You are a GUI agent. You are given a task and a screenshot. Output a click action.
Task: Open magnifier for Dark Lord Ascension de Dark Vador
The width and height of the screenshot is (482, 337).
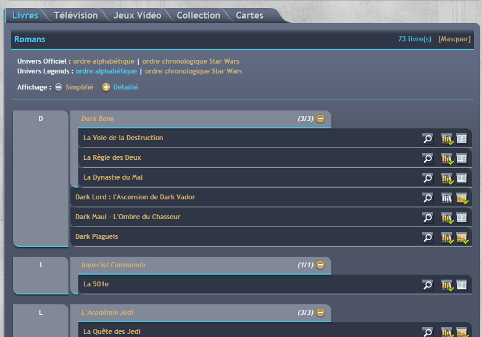tap(428, 198)
